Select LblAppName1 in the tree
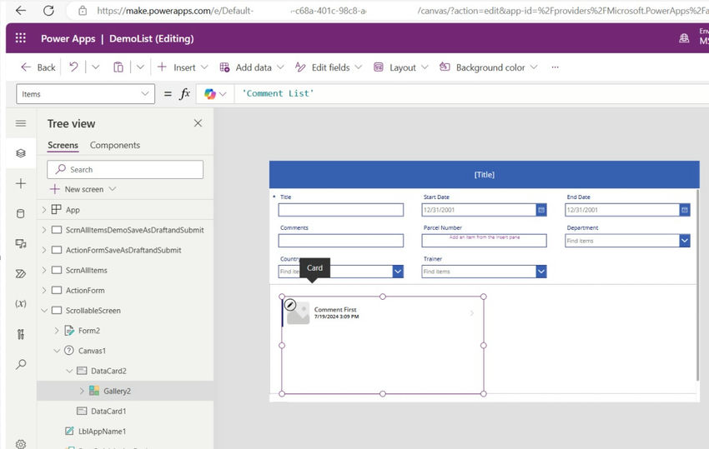The width and height of the screenshot is (709, 449). (x=103, y=432)
